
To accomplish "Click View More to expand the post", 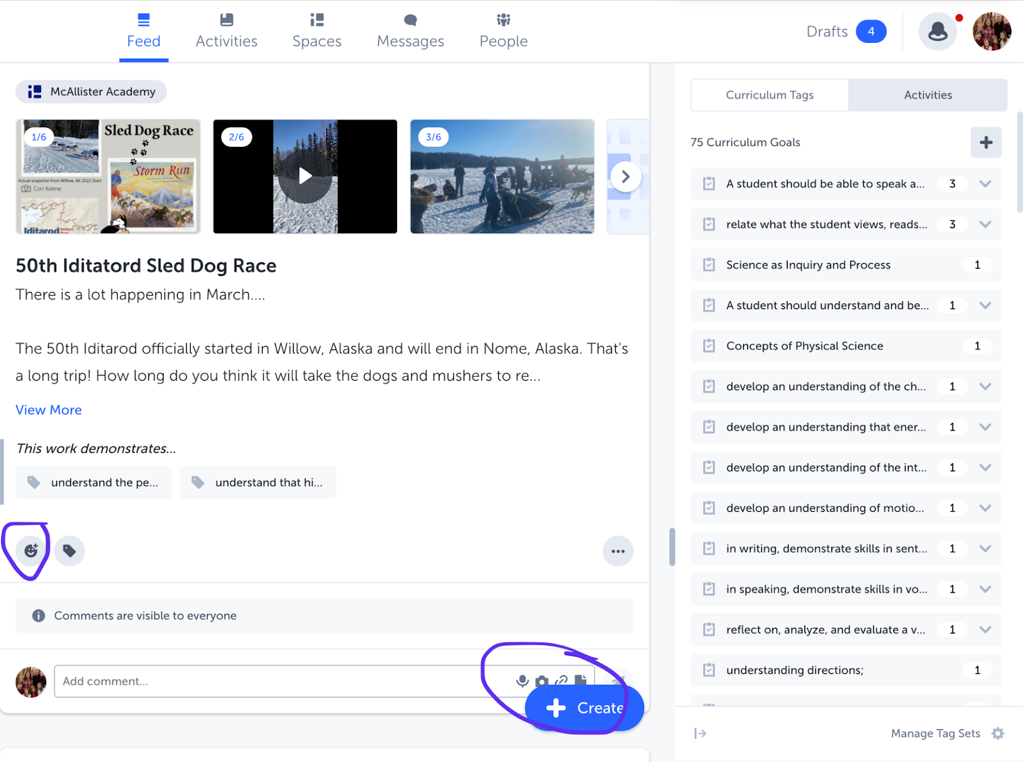I will click(49, 410).
